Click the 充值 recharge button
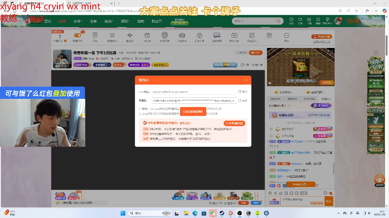 (243, 203)
